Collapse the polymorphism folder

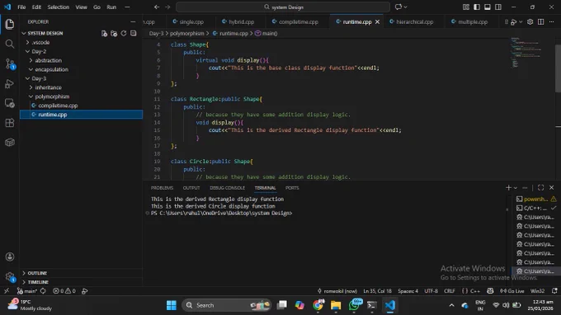pos(81,96)
